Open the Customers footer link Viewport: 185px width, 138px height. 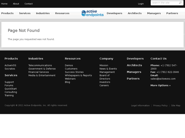click(71, 69)
